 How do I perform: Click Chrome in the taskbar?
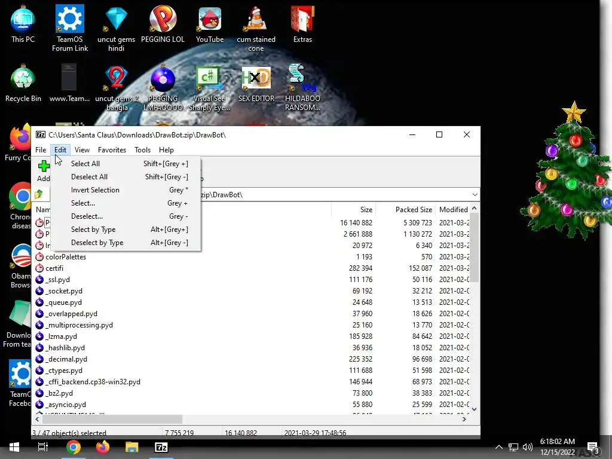click(73, 447)
